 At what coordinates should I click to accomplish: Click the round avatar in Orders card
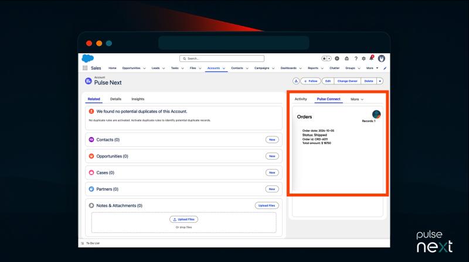(x=376, y=114)
